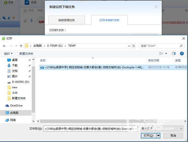
Task: Go up one folder level
Action: pyautogui.click(x=21, y=46)
